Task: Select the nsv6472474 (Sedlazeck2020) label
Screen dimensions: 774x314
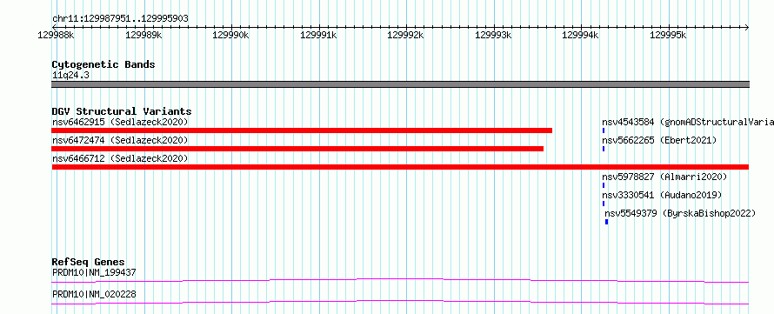Action: pos(120,140)
